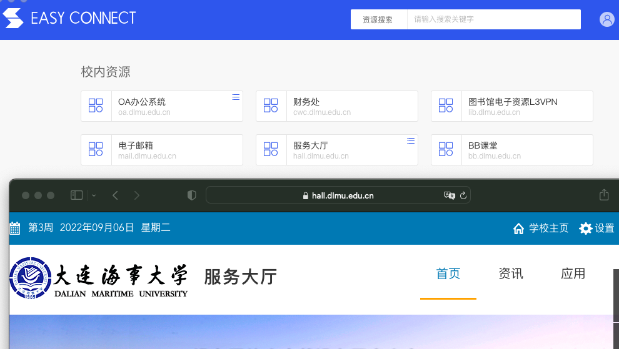
Task: Click the Easy Connect logo icon
Action: click(x=13, y=18)
